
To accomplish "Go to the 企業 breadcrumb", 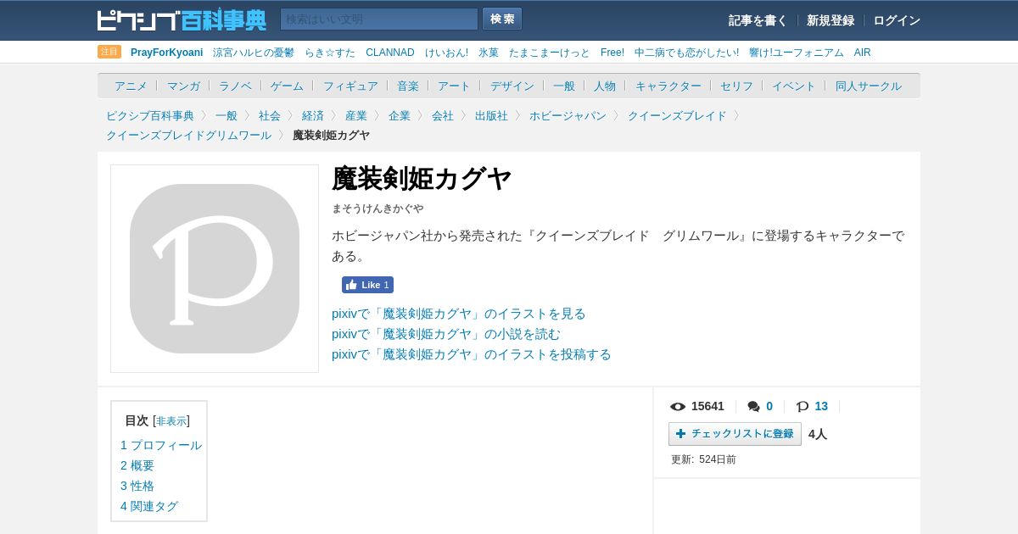I will pyautogui.click(x=400, y=115).
